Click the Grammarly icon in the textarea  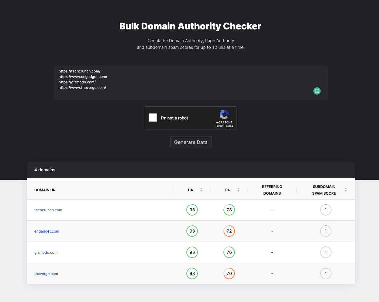point(317,91)
